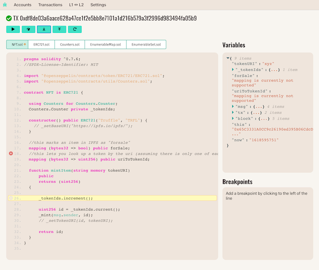Click the step into debugger button

[44, 29]
